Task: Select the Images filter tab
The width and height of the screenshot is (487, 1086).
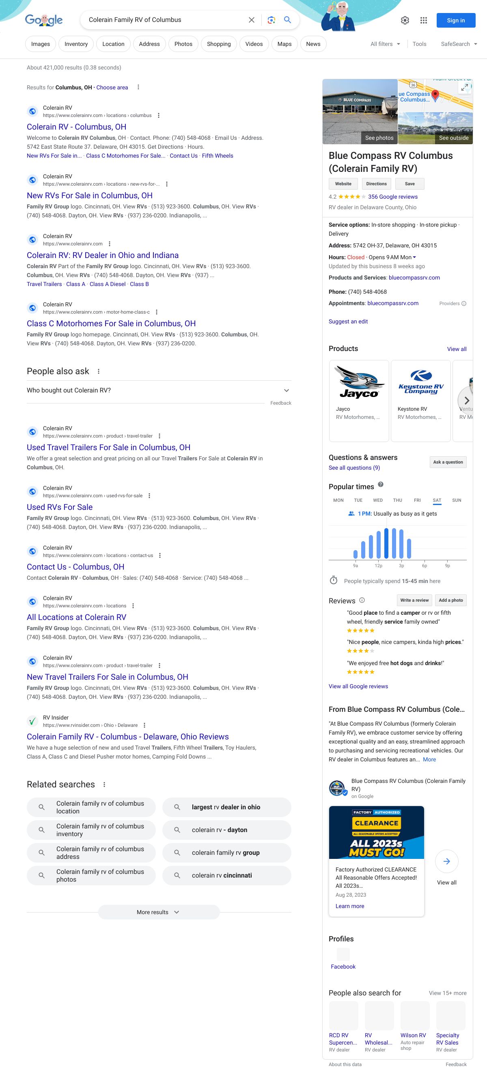Action: click(41, 44)
